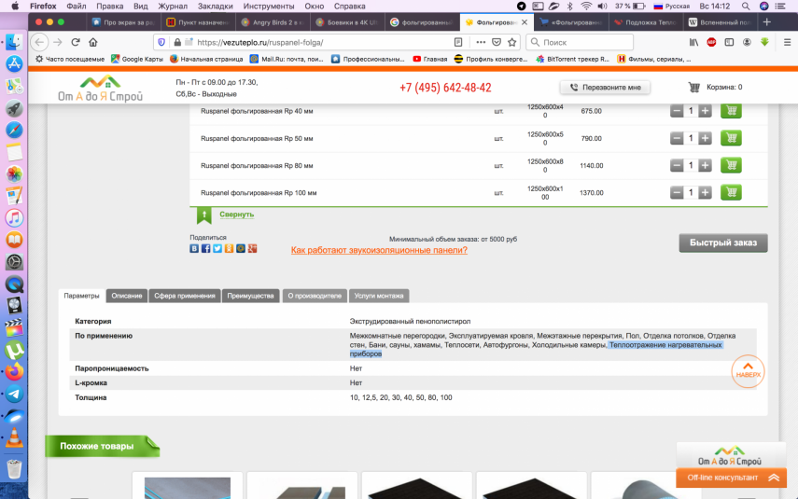Click the address bar URL field

click(323, 42)
